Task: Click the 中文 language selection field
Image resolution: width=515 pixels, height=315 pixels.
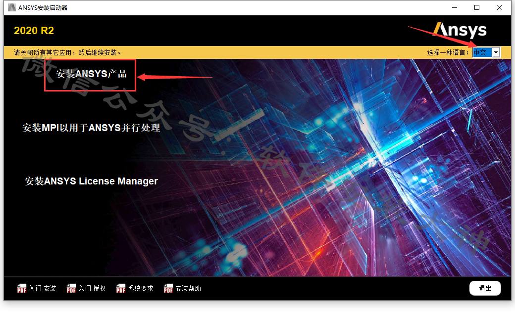Action: point(482,52)
